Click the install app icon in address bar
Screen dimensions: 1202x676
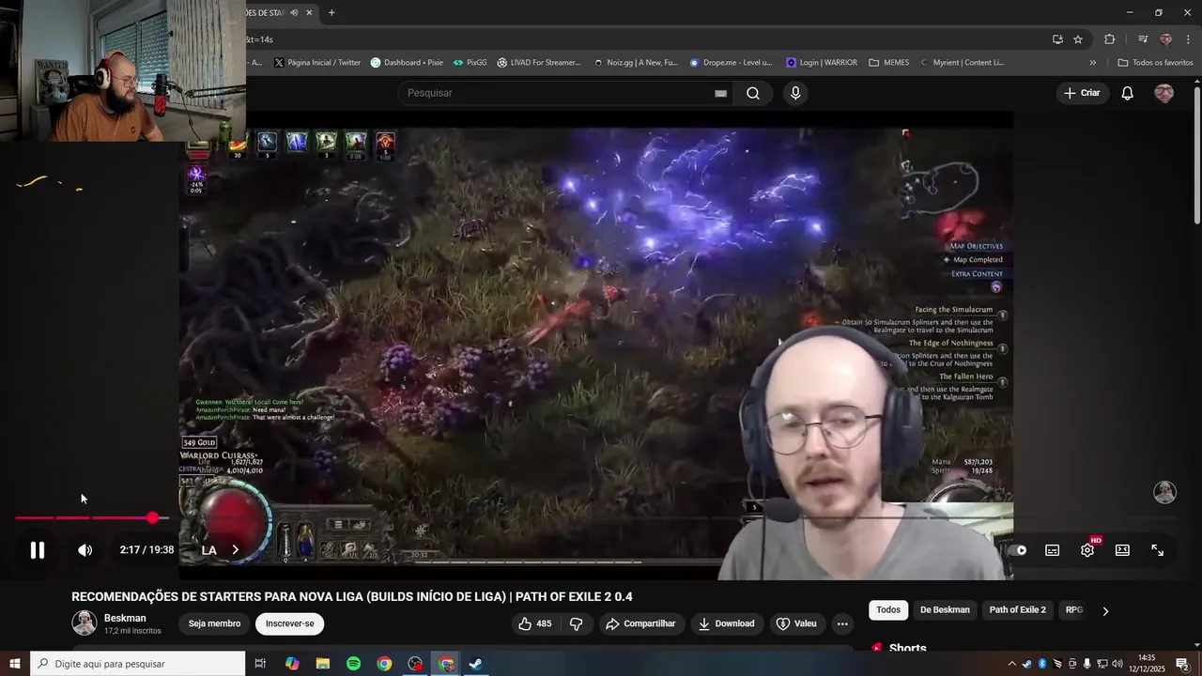click(x=1057, y=39)
